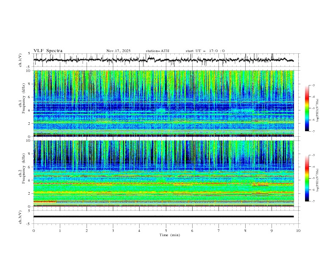
Task: Click the ch.1 spectrogram panel
Action: (163, 103)
